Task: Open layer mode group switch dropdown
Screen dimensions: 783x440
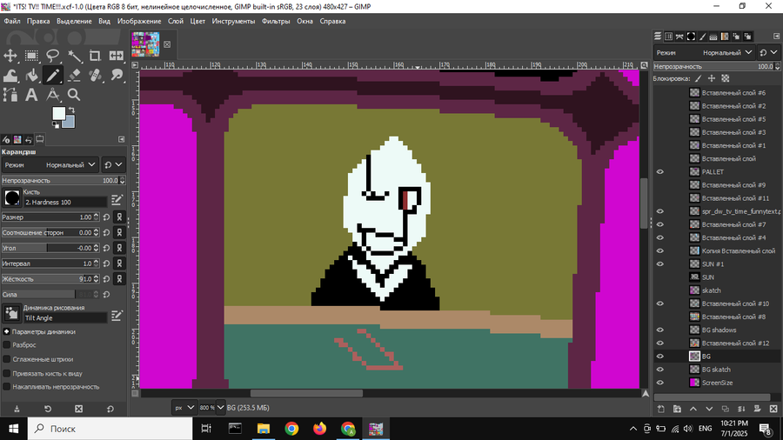Action: (768, 52)
